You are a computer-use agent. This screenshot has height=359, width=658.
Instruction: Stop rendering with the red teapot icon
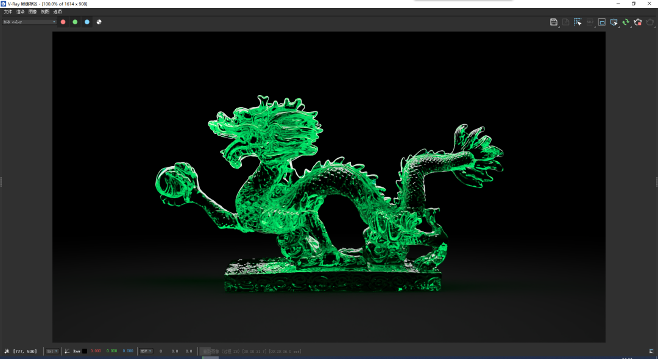coord(638,22)
